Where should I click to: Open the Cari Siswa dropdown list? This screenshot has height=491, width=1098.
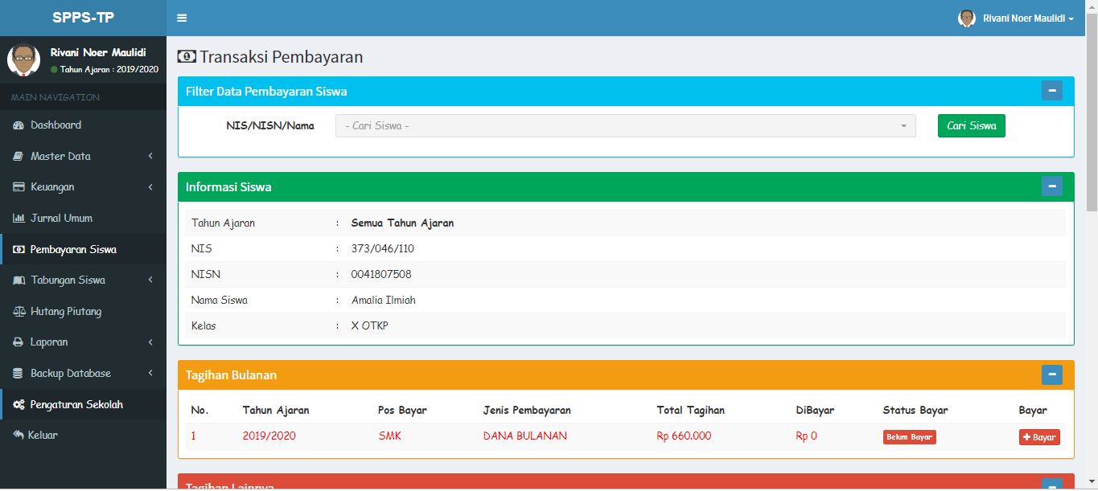click(625, 125)
